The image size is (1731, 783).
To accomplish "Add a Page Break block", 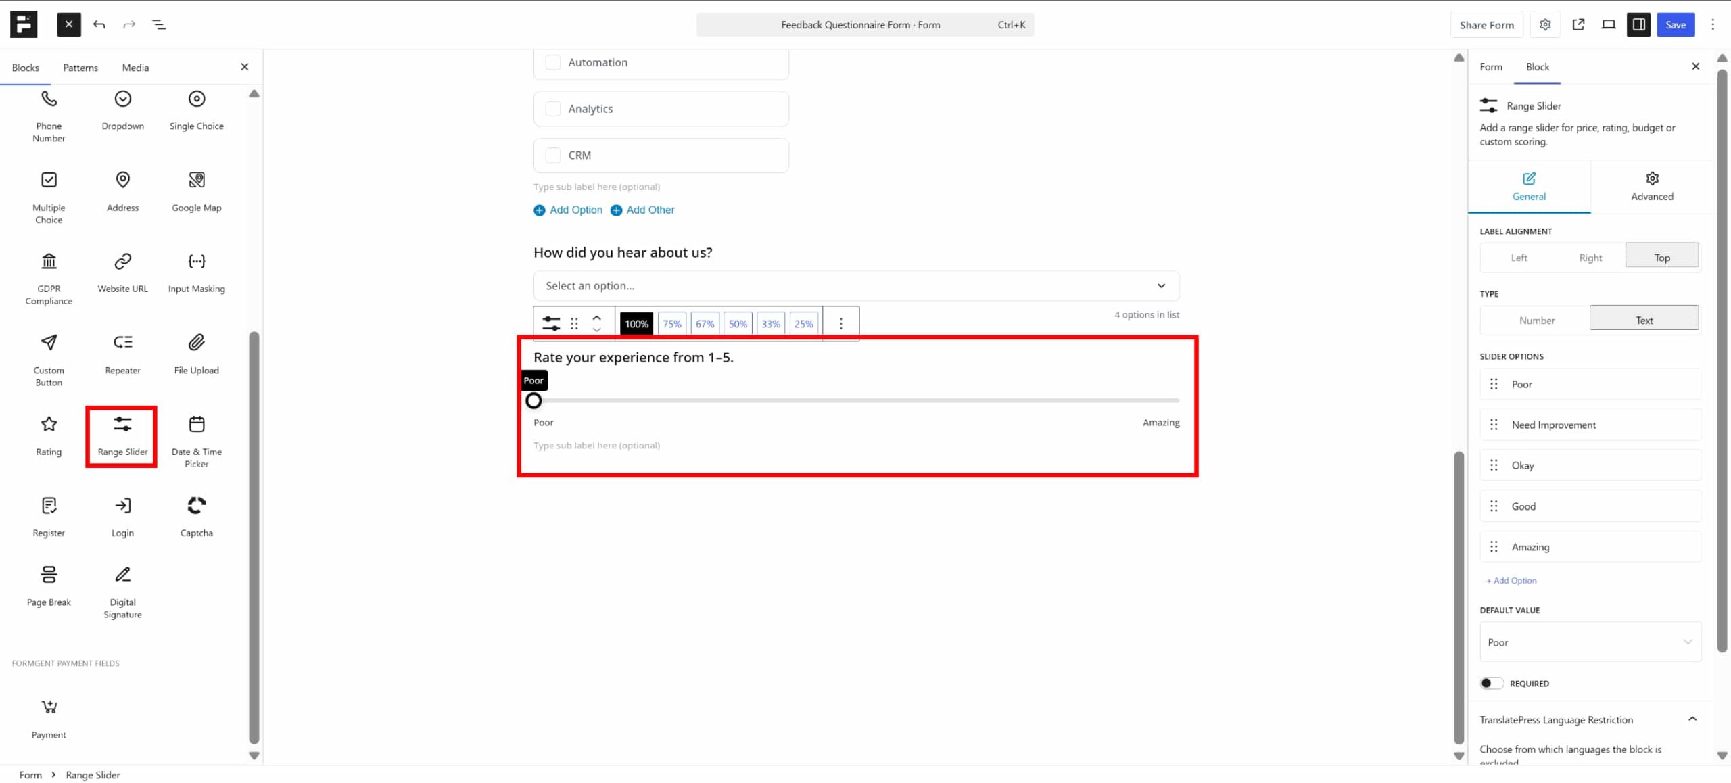I will [49, 586].
